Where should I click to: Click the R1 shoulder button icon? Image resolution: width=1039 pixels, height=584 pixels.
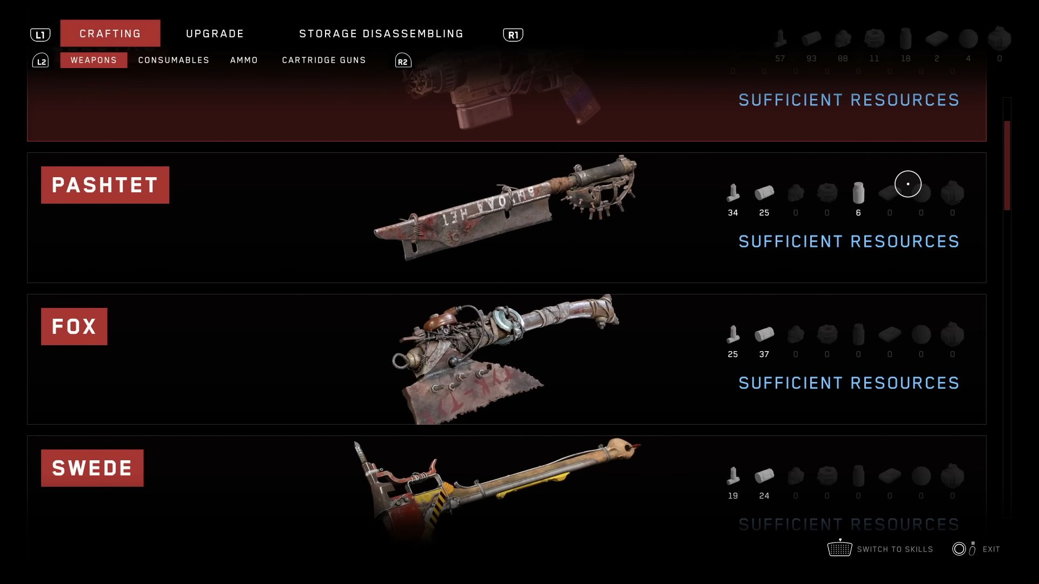[x=513, y=35]
